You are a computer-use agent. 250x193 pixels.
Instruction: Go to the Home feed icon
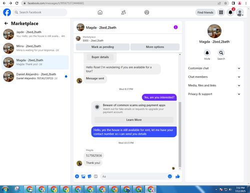[100, 12]
